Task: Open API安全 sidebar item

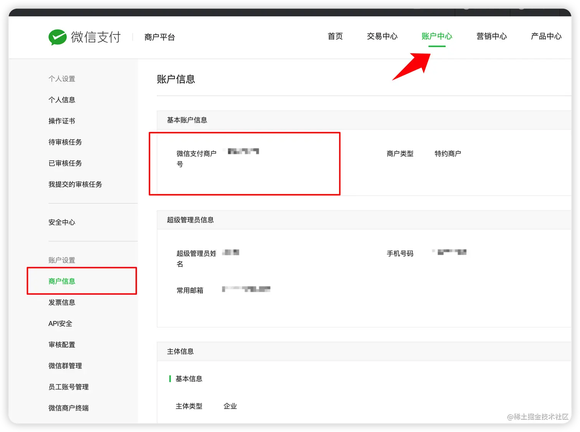Action: click(x=60, y=323)
